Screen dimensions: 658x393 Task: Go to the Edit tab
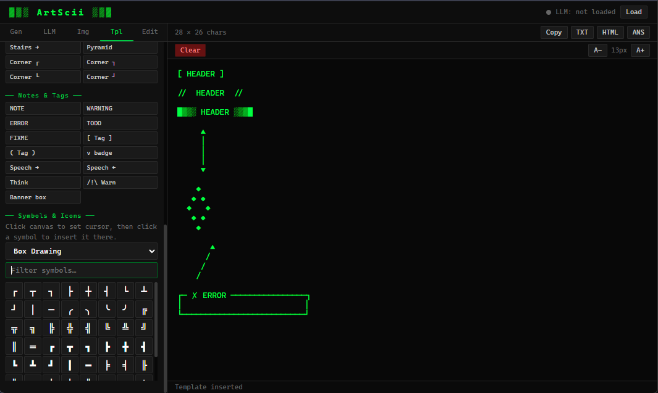150,32
